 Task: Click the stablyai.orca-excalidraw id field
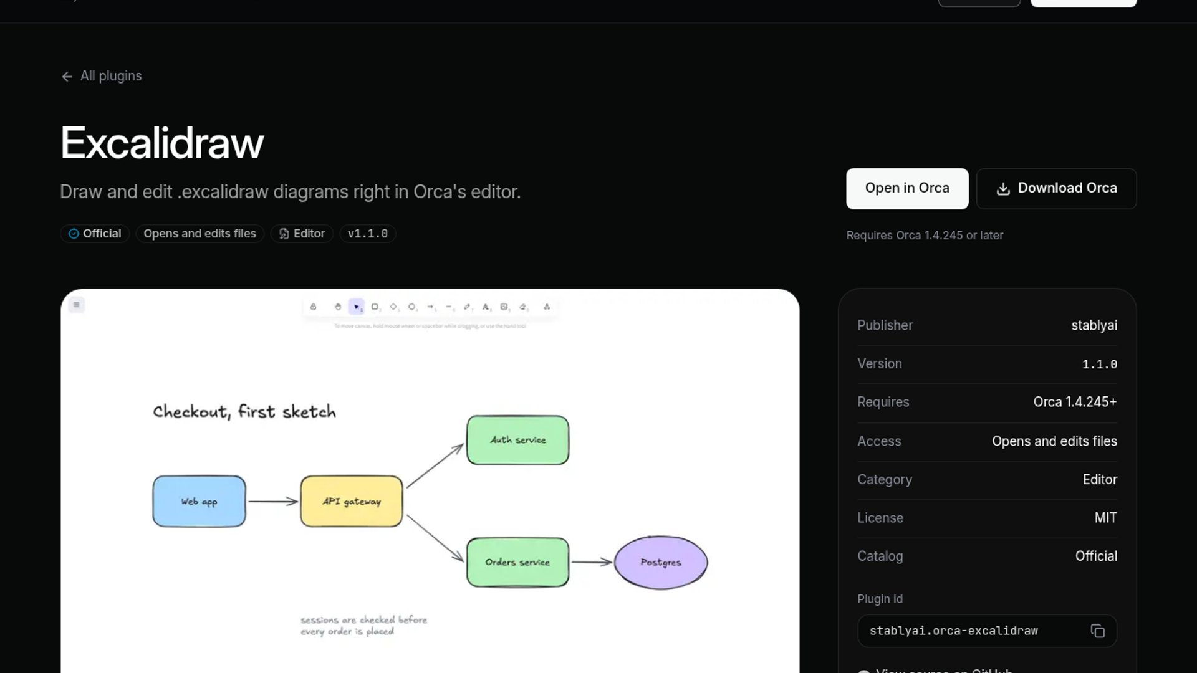(x=987, y=631)
